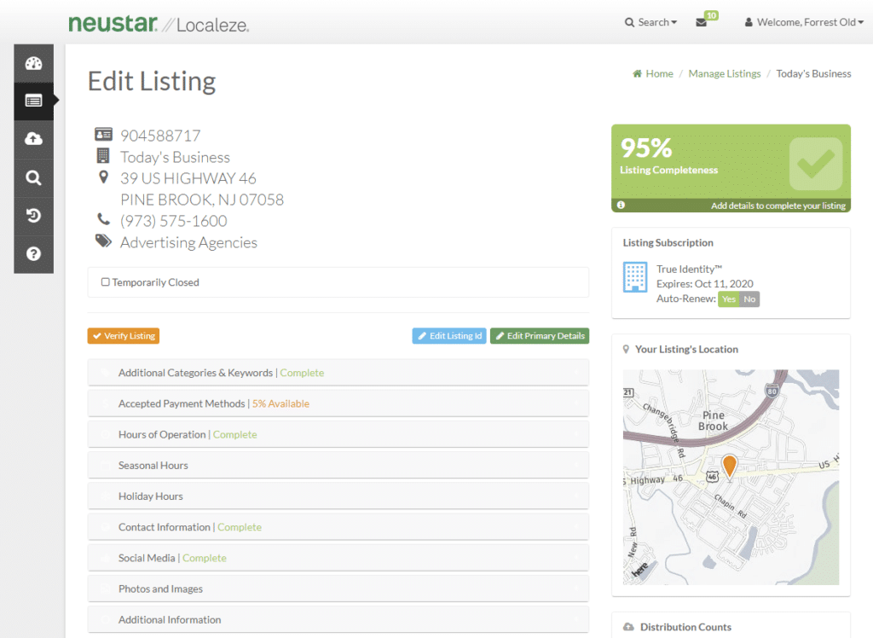Open the dashboard gauge icon in sidebar

(x=33, y=63)
